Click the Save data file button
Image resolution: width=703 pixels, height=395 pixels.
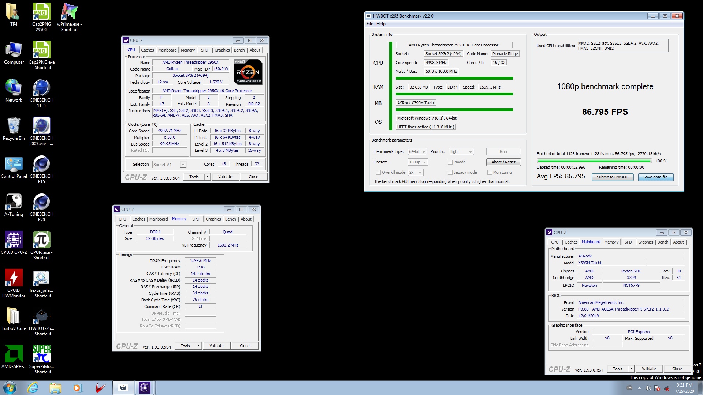click(x=655, y=177)
